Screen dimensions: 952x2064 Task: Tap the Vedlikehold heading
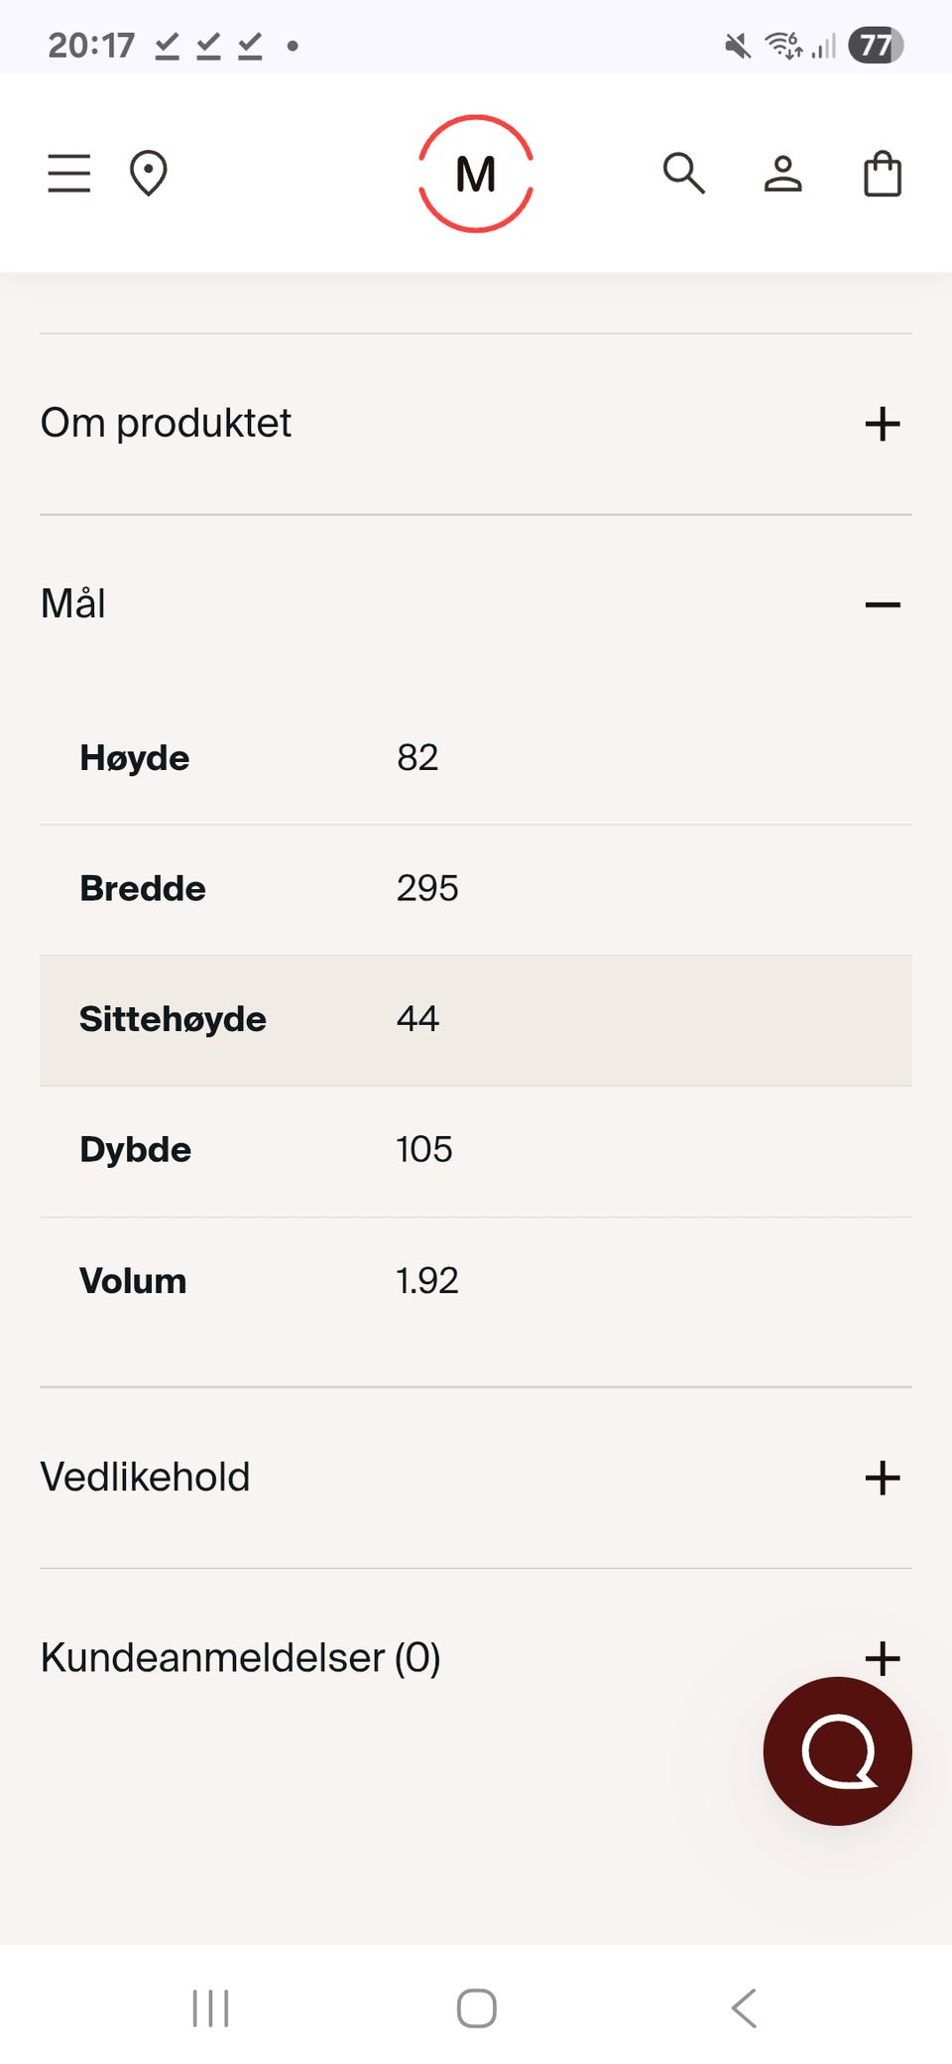click(x=145, y=1478)
